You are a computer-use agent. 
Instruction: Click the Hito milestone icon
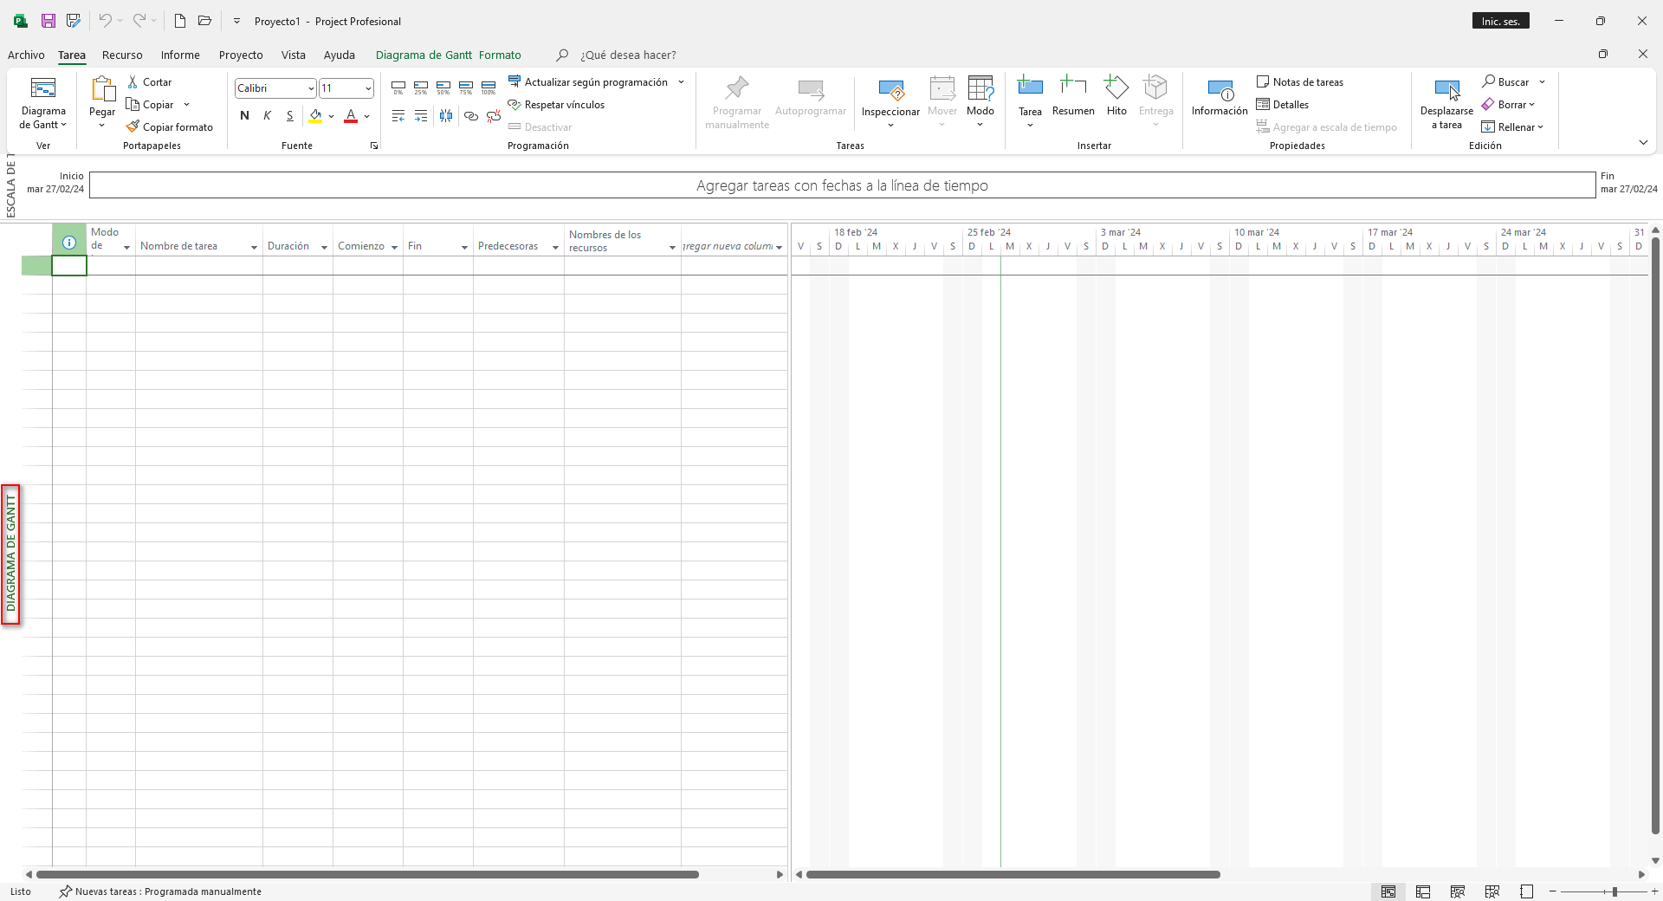[x=1116, y=94]
